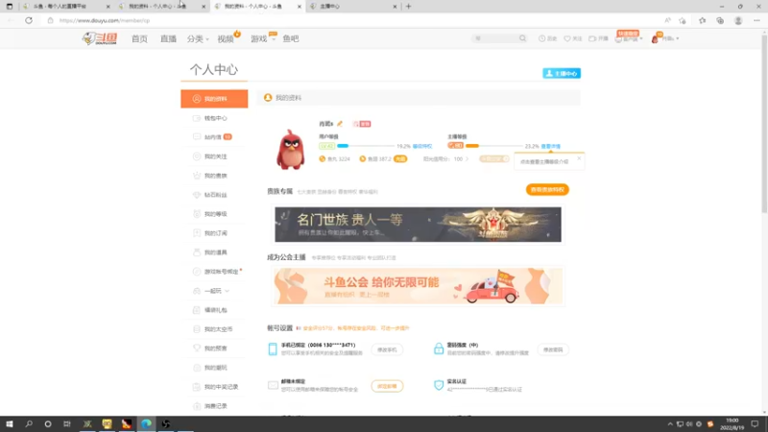This screenshot has width=768, height=432.
Task: Click the orange 充值 recharge button
Action: tap(400, 159)
